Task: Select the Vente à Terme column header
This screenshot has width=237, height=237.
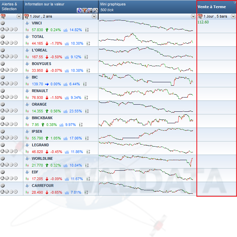Action: (x=217, y=7)
